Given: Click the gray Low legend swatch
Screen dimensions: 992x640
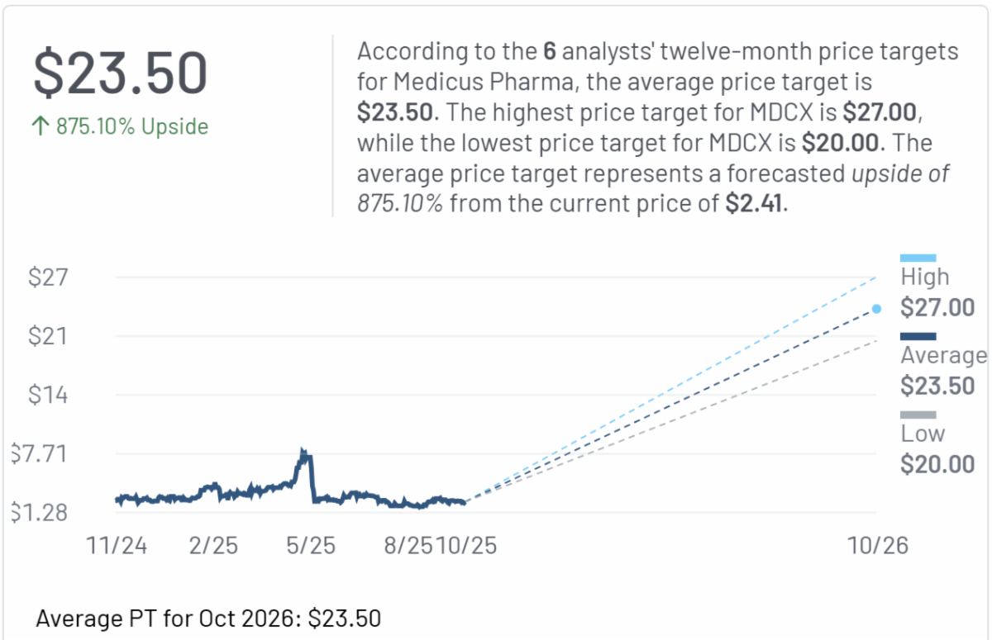Looking at the screenshot, I should click(x=918, y=415).
